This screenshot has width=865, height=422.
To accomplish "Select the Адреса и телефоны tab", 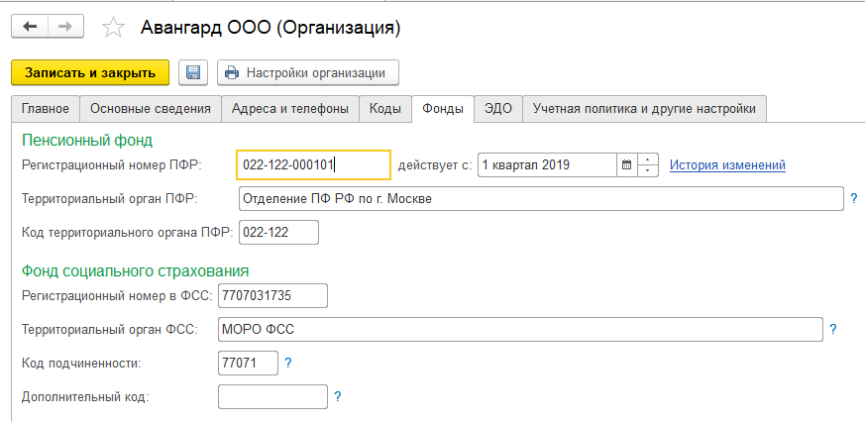I will coord(289,109).
